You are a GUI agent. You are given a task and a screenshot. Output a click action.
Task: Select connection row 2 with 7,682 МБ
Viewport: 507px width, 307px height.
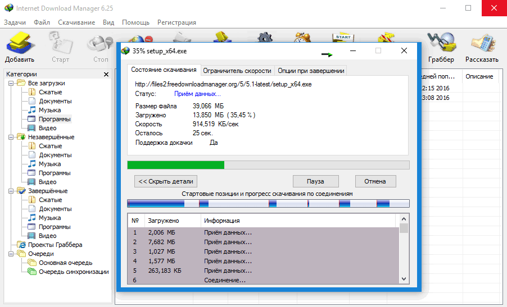pos(264,242)
